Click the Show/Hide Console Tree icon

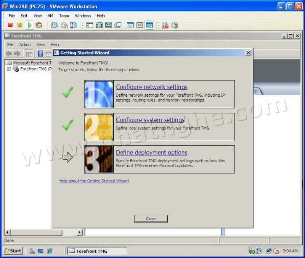[29, 54]
